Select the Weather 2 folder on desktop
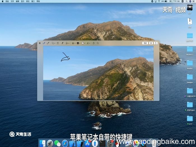 (x=190, y=51)
